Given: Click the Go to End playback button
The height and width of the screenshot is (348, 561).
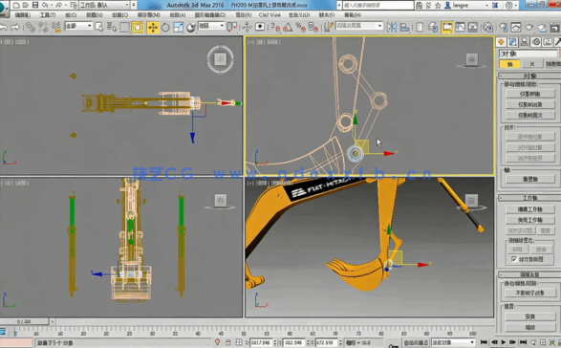Looking at the screenshot, I should [x=523, y=342].
